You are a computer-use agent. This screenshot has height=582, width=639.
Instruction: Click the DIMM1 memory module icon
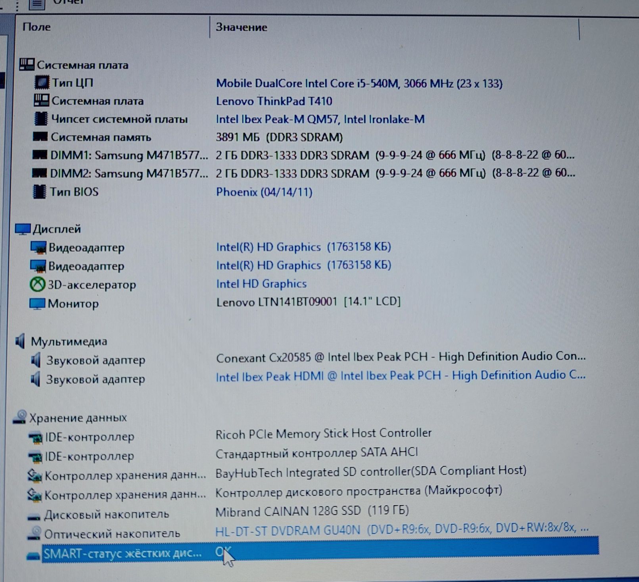point(39,155)
